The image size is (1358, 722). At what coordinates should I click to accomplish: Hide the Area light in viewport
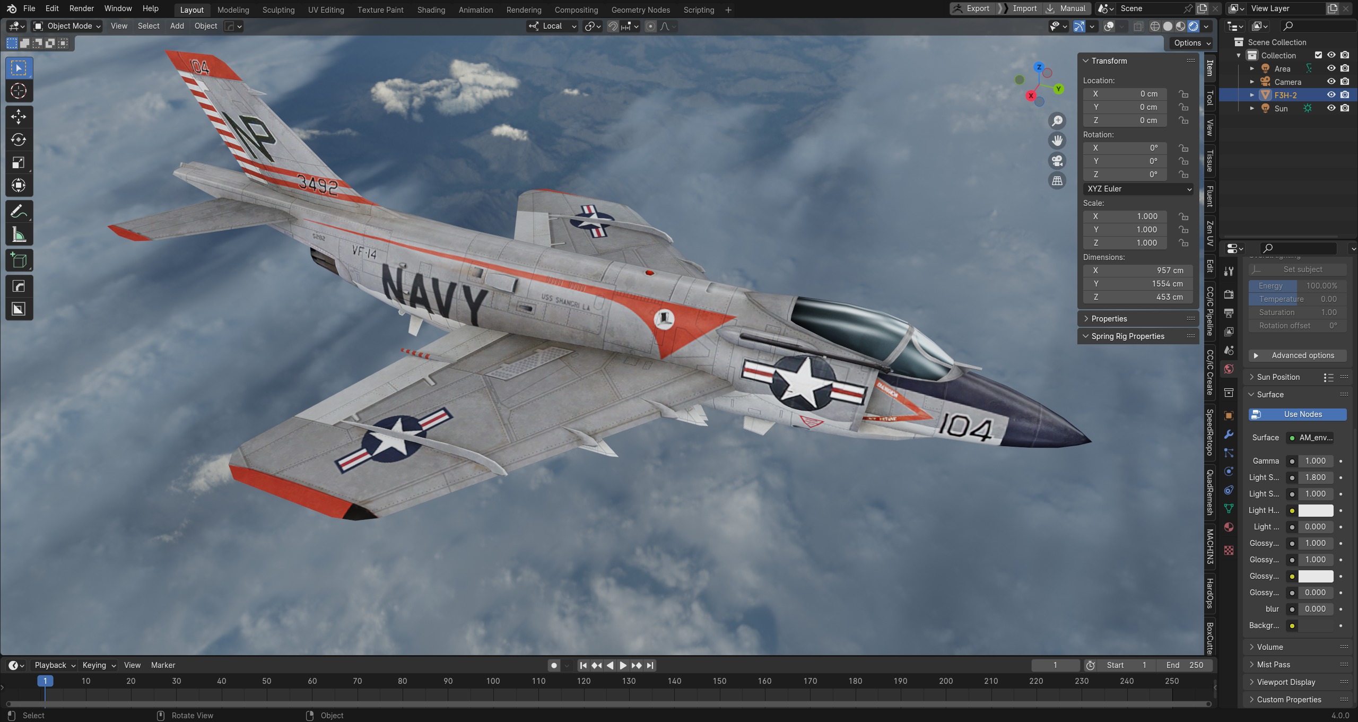tap(1331, 68)
